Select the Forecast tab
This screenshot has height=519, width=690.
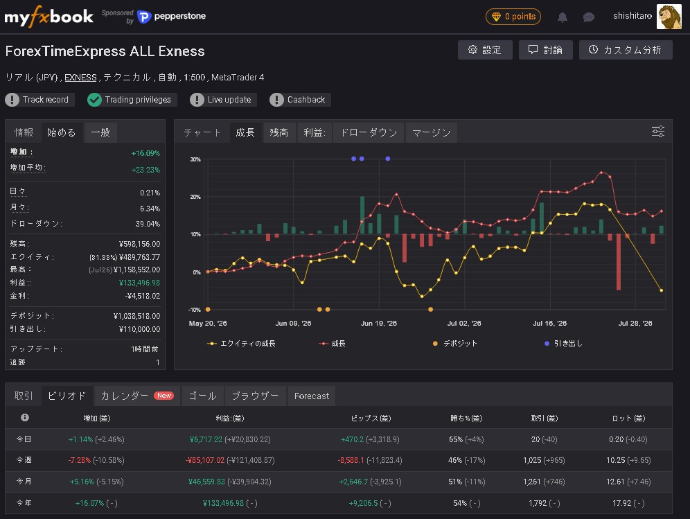coord(312,396)
